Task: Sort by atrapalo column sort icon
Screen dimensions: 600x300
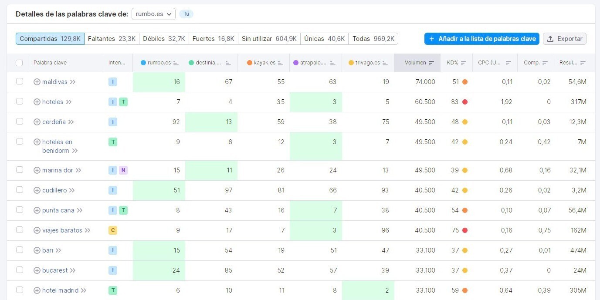Action: (333, 63)
